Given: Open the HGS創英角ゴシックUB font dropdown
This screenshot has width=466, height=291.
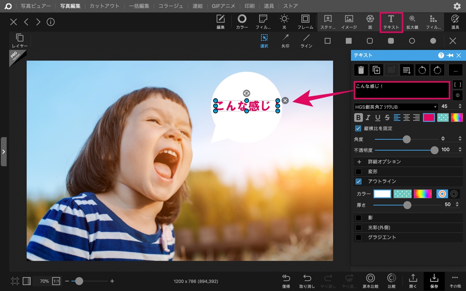Looking at the screenshot, I should (x=396, y=107).
